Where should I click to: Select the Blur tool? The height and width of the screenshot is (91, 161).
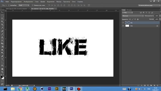click(2, 50)
